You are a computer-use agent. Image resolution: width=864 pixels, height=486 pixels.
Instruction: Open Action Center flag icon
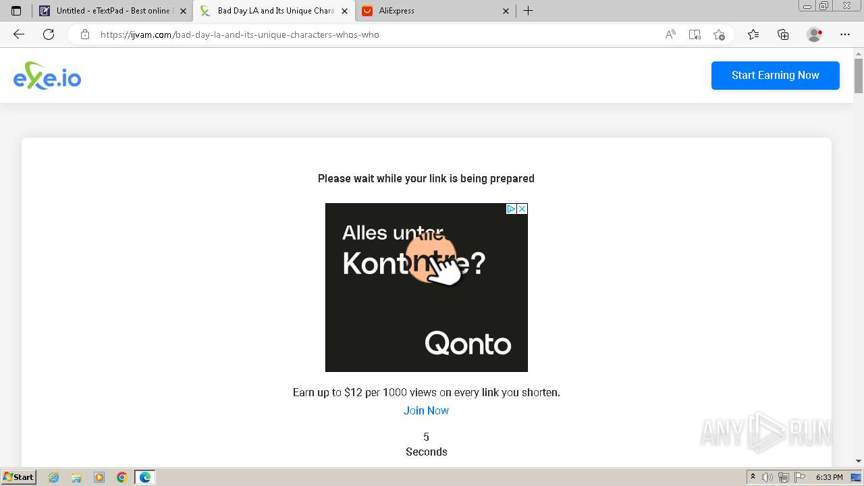(799, 477)
